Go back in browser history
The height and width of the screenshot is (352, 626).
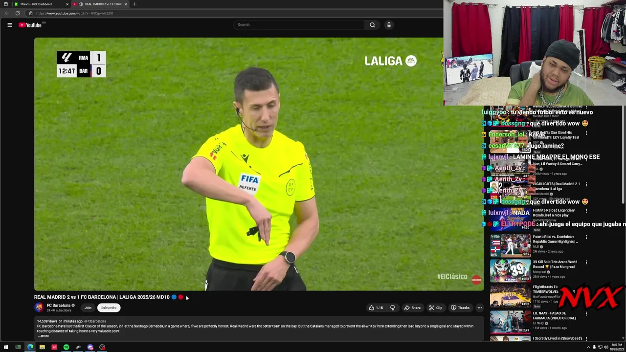[6, 13]
